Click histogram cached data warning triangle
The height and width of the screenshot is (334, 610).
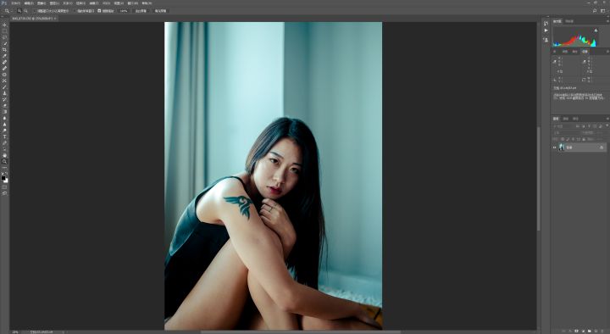(x=596, y=31)
